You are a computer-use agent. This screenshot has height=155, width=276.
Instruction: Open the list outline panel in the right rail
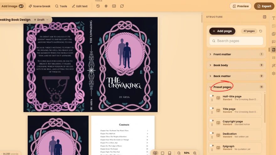tap(273, 58)
